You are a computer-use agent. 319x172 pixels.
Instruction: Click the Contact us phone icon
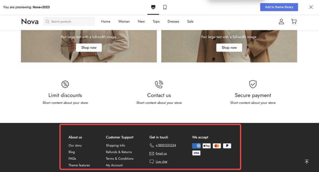tap(159, 84)
